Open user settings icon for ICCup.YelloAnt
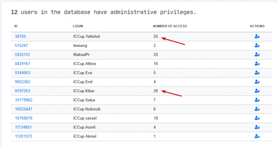 (257, 36)
